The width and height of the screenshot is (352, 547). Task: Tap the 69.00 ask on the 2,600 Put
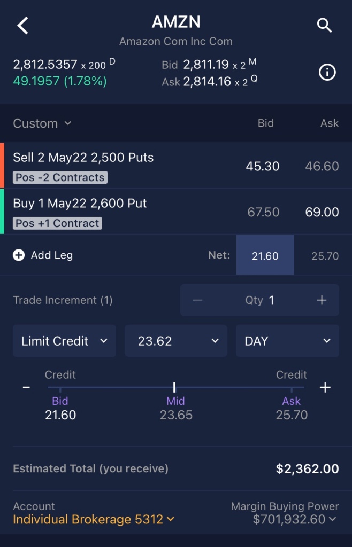pyautogui.click(x=322, y=212)
